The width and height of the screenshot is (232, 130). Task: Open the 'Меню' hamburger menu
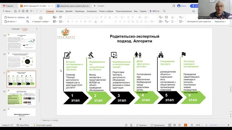point(7,11)
